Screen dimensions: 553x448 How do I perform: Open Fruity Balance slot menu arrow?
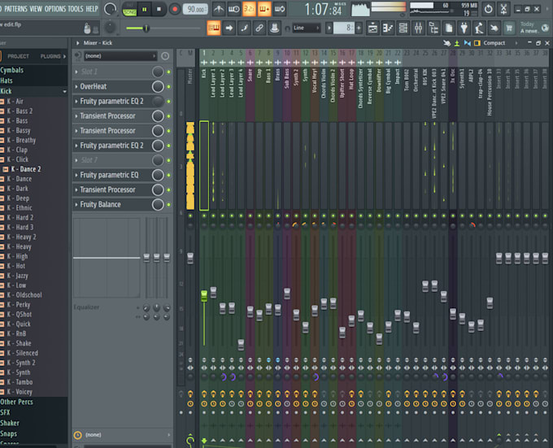click(76, 204)
